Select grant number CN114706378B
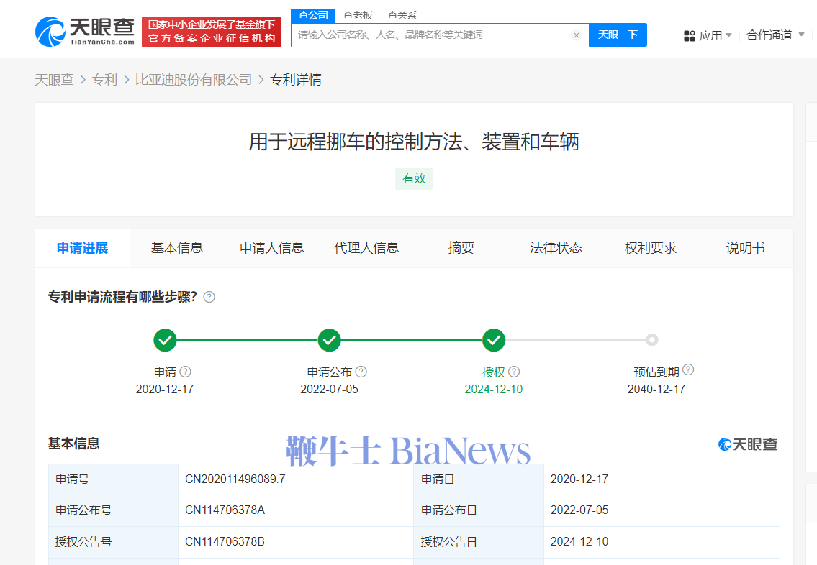Viewport: 817px width, 565px height. (x=225, y=542)
